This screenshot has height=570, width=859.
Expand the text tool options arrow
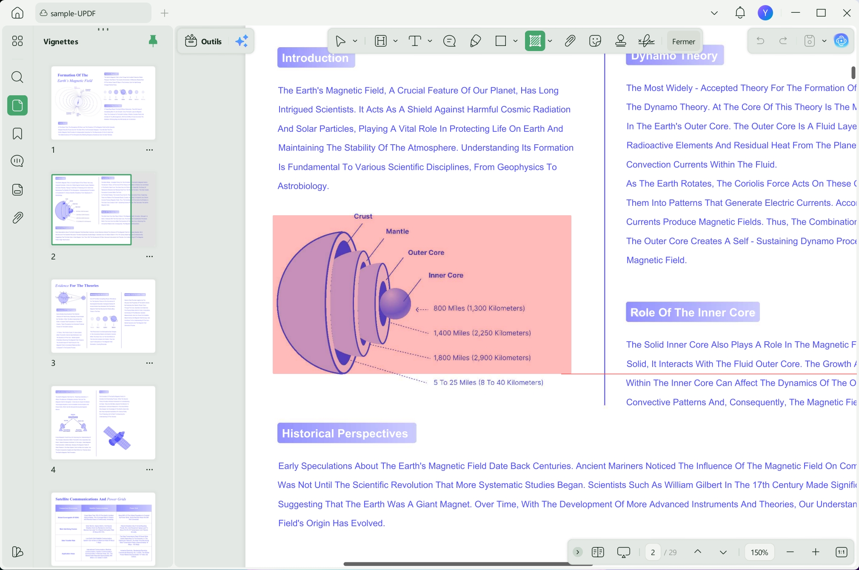pyautogui.click(x=430, y=41)
